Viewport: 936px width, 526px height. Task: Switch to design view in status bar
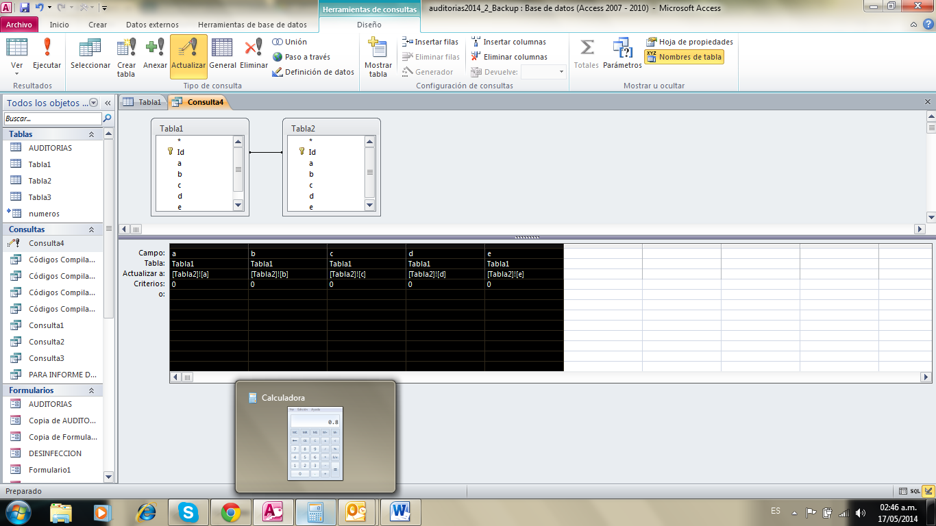928,491
